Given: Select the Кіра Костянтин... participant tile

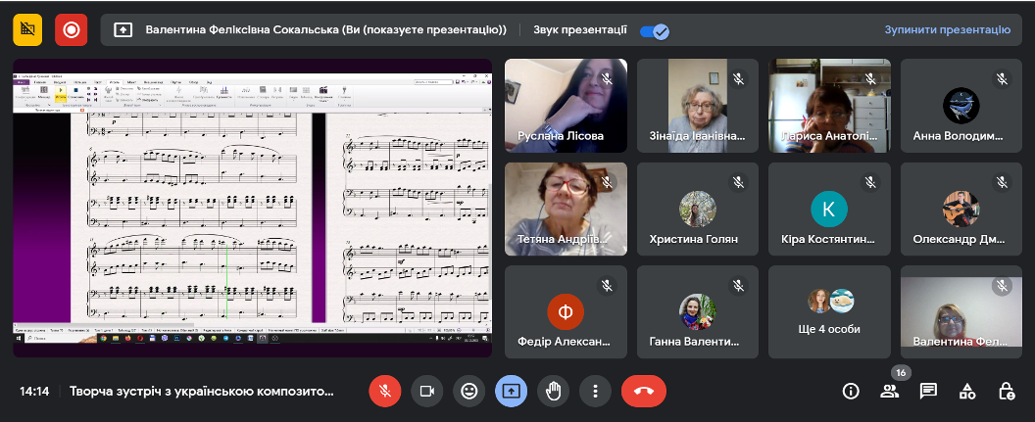Looking at the screenshot, I should (829, 209).
